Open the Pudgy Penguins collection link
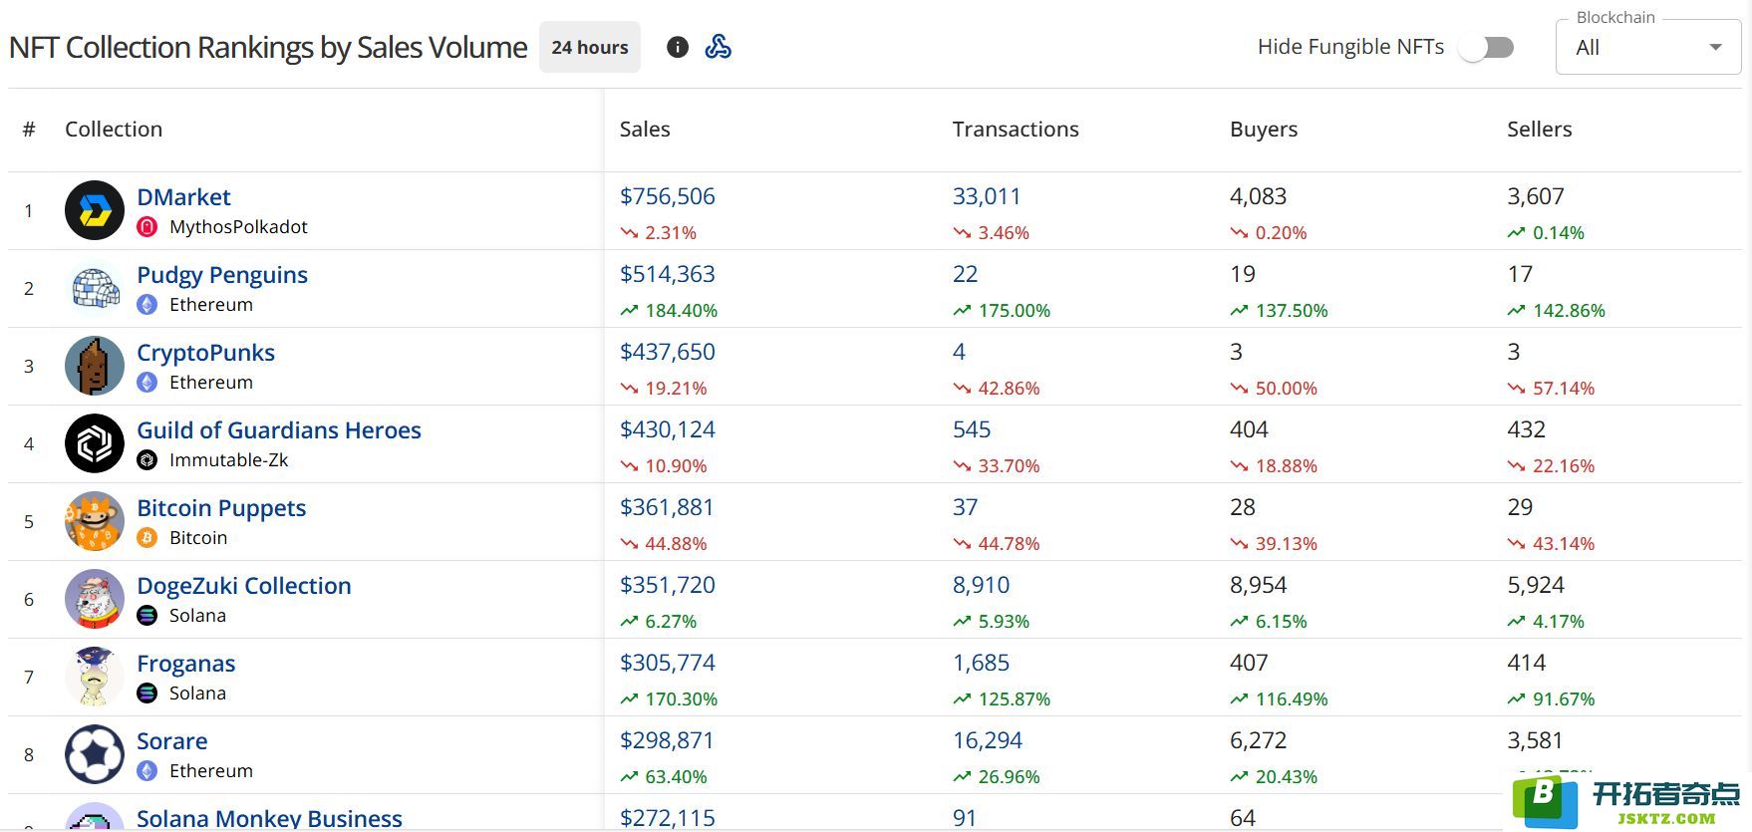This screenshot has height=832, width=1752. click(222, 275)
